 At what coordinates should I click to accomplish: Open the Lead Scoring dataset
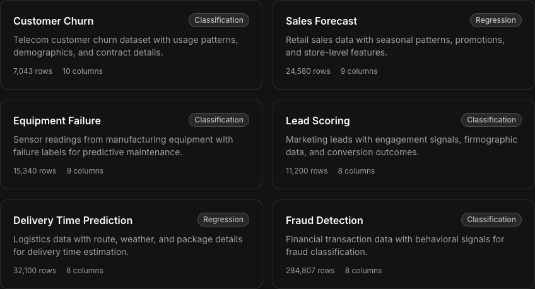point(317,121)
